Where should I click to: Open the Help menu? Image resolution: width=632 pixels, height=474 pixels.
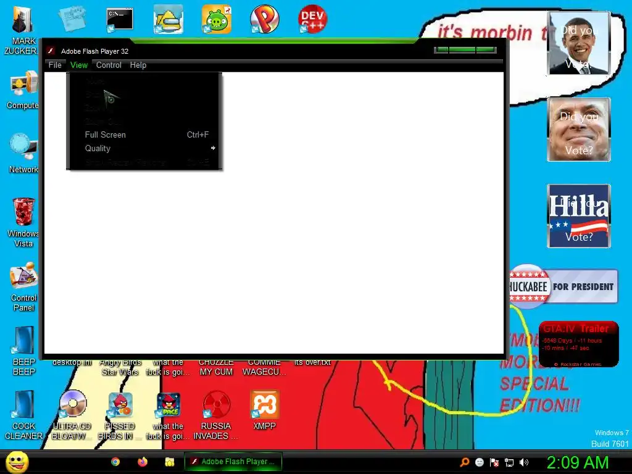(138, 65)
